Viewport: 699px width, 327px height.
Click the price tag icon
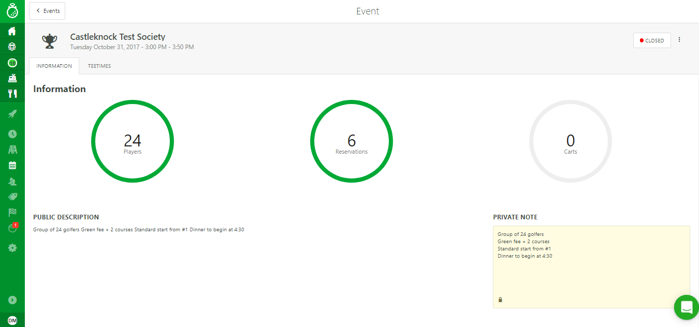click(x=12, y=197)
